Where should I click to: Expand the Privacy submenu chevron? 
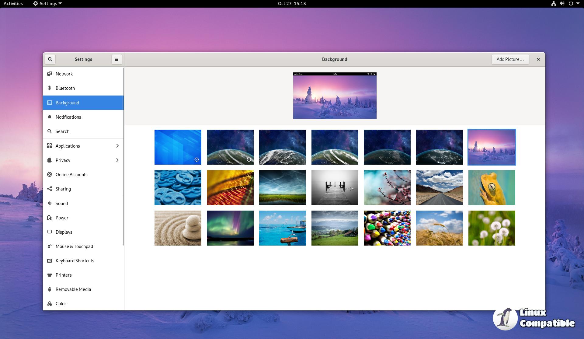117,160
